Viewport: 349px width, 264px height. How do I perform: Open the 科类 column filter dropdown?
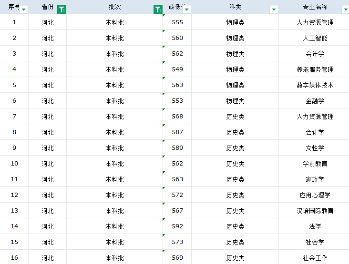[274, 10]
